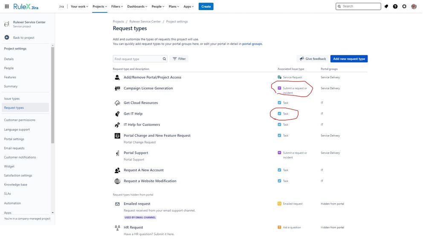Open SLAs in the sidebar
The height and width of the screenshot is (245, 426).
[7, 194]
